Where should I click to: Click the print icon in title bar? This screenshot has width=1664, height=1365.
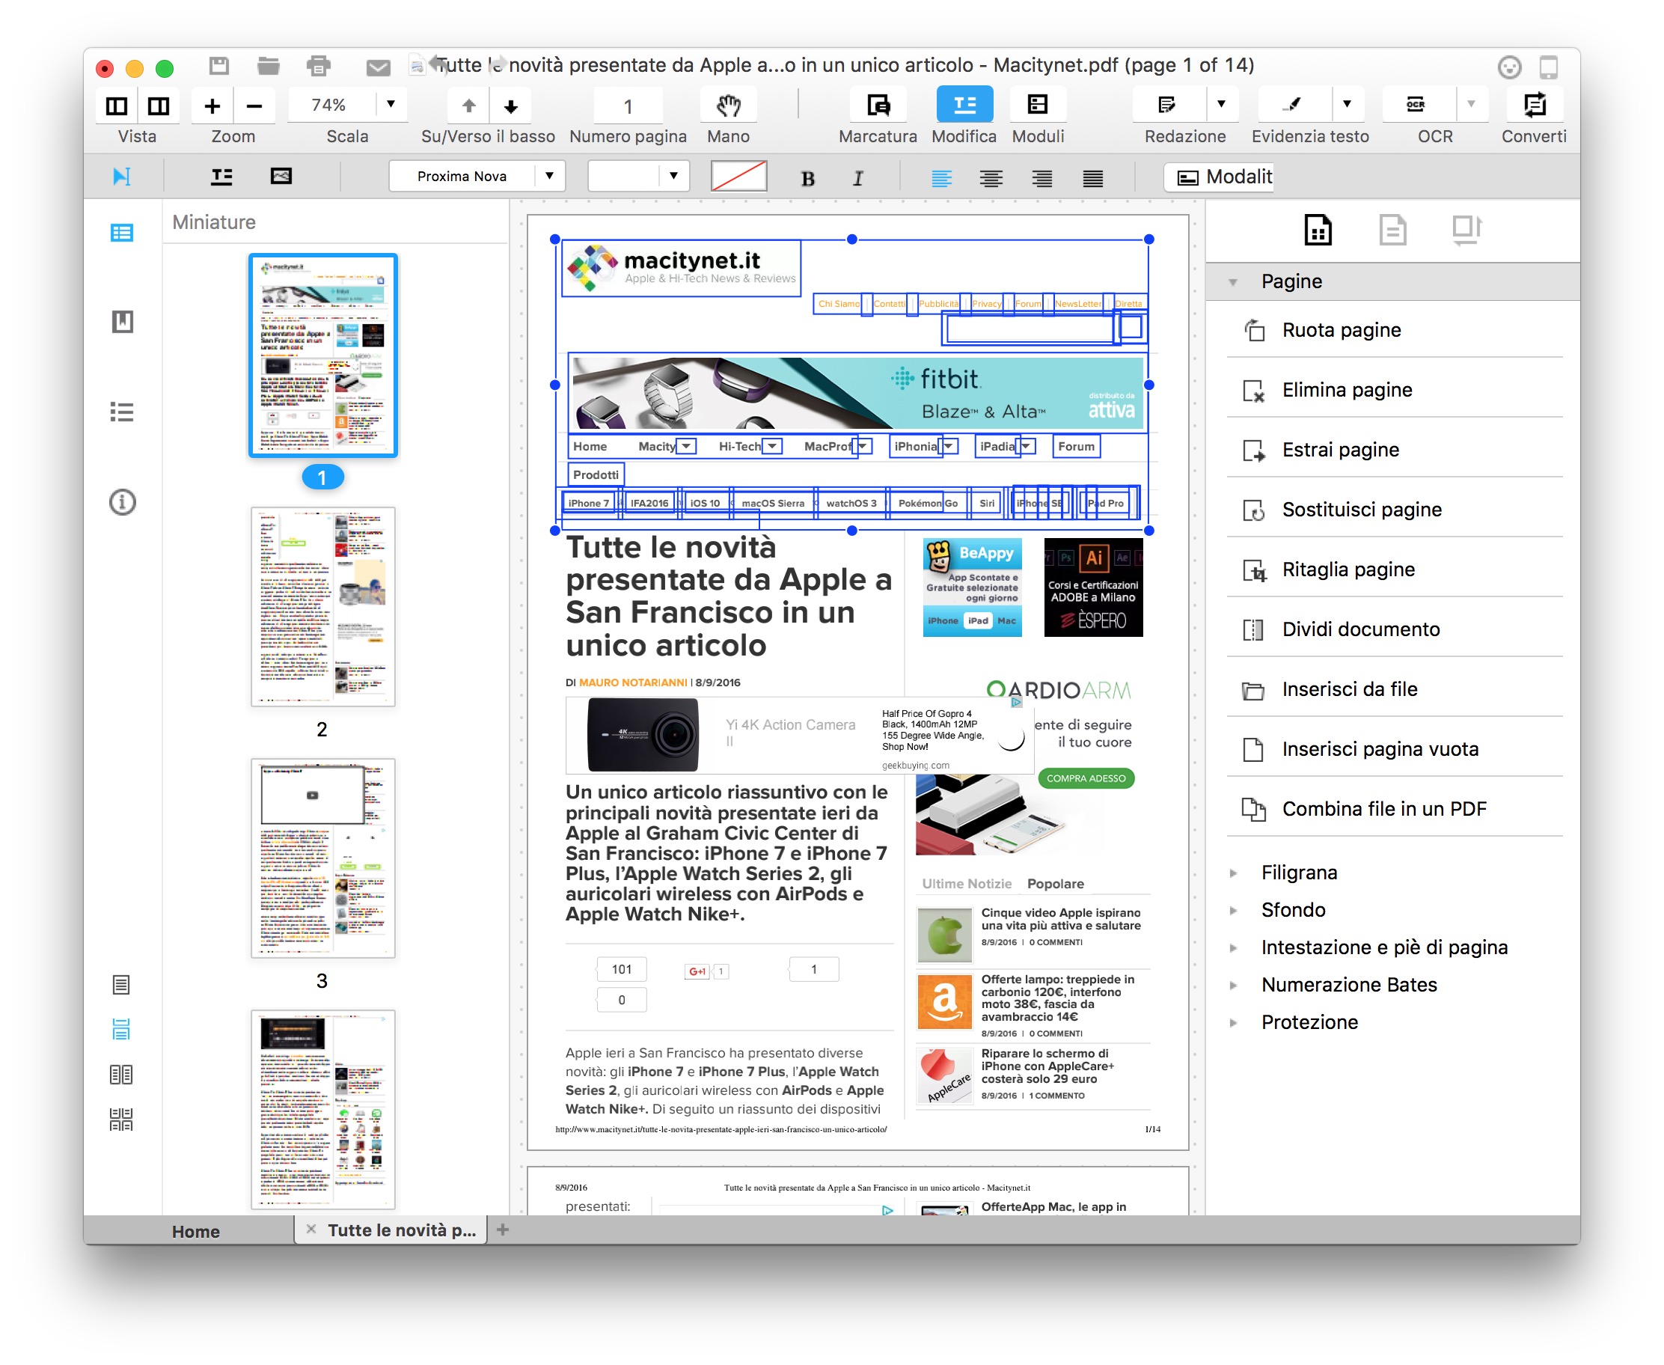pyautogui.click(x=318, y=67)
